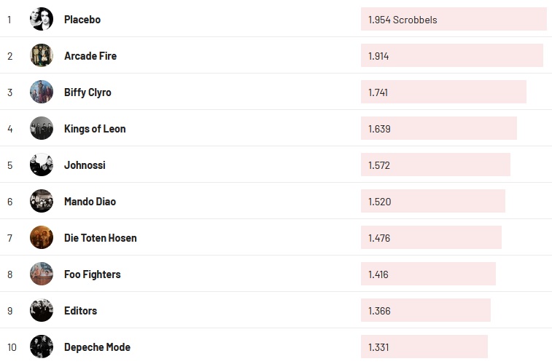552x364 pixels.
Task: Click the 1.572 scrobble bar for Johnossi
Action: pos(435,165)
